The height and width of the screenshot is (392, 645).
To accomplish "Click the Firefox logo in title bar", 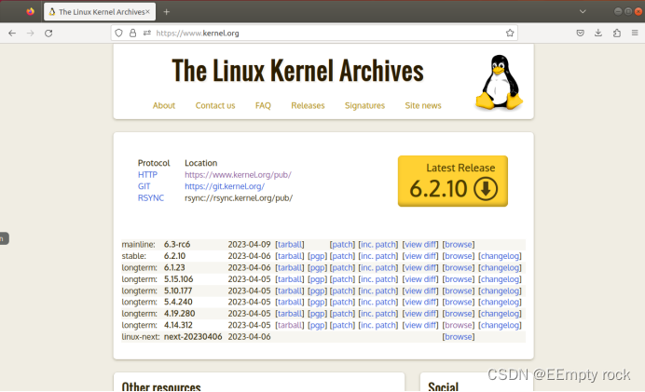I will tap(30, 11).
